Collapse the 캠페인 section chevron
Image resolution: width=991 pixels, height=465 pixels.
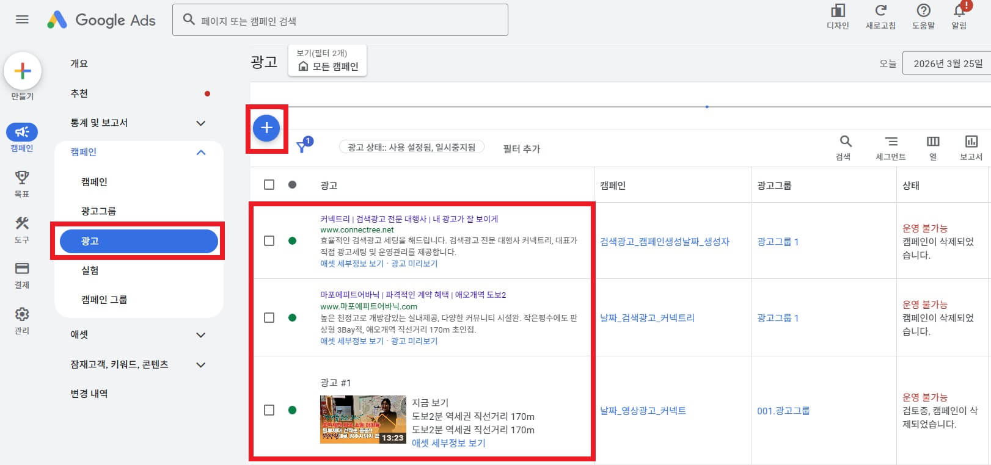coord(201,153)
